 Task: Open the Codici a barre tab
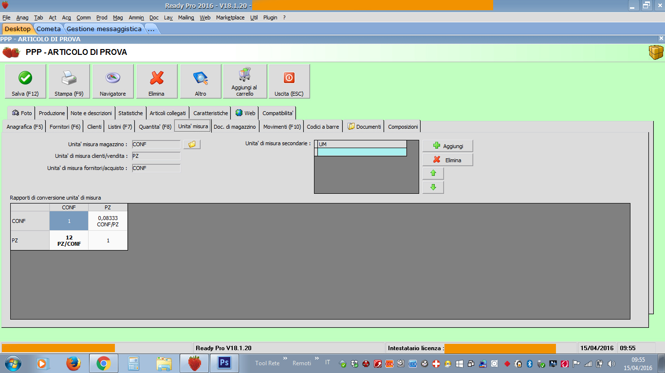(323, 127)
